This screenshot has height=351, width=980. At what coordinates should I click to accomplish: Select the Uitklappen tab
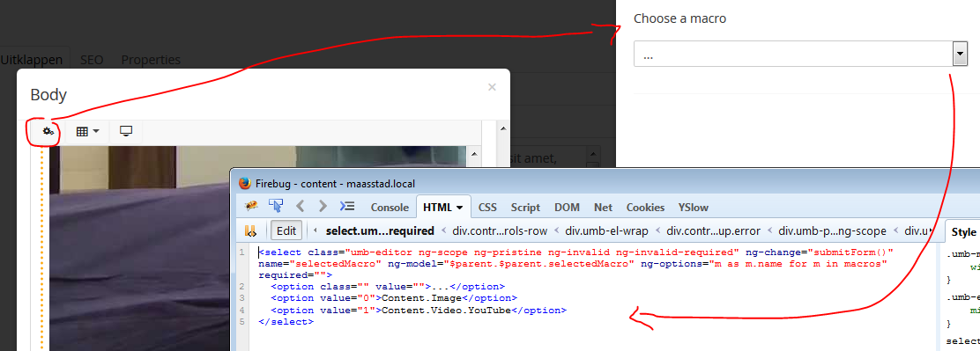pyautogui.click(x=31, y=60)
